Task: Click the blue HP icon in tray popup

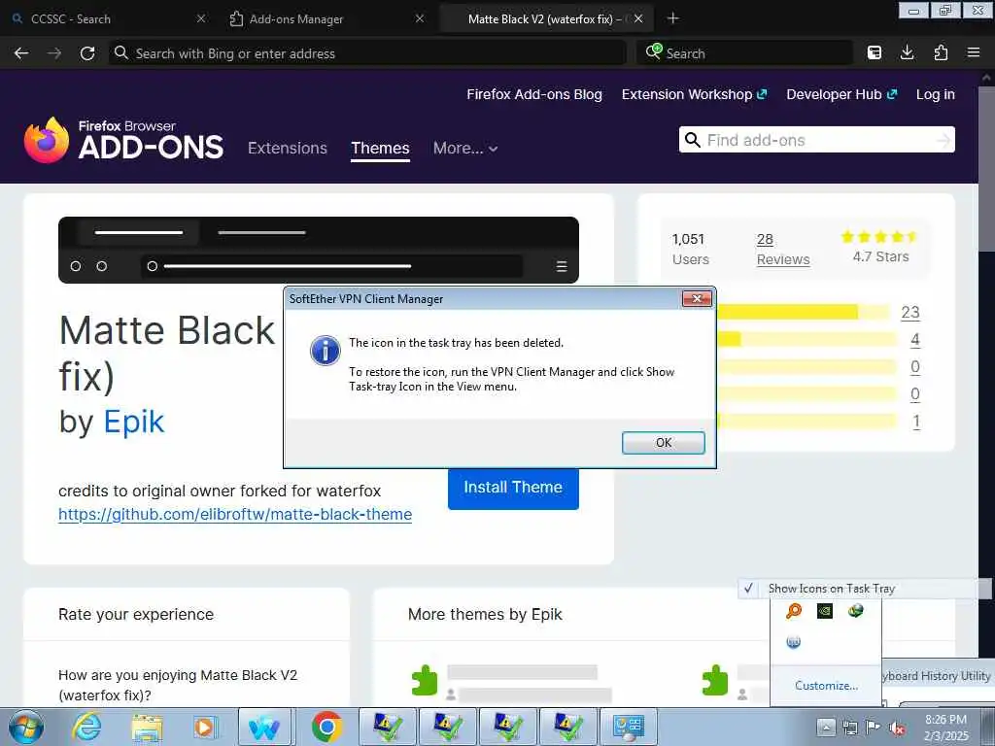Action: [x=793, y=642]
